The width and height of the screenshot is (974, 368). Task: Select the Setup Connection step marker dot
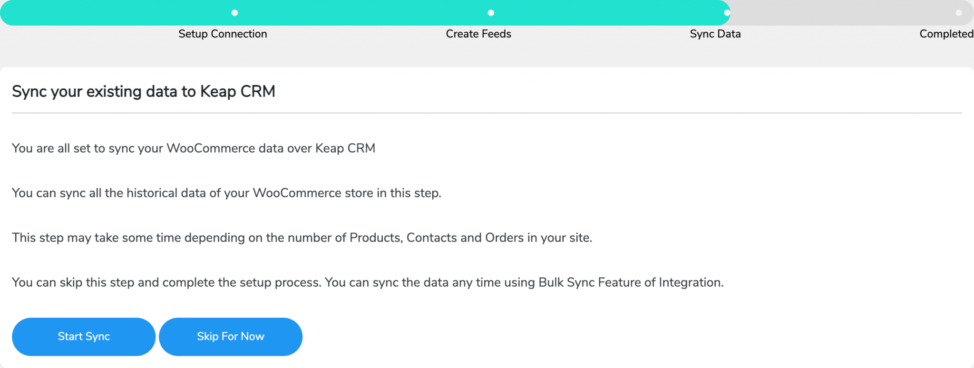pyautogui.click(x=234, y=13)
